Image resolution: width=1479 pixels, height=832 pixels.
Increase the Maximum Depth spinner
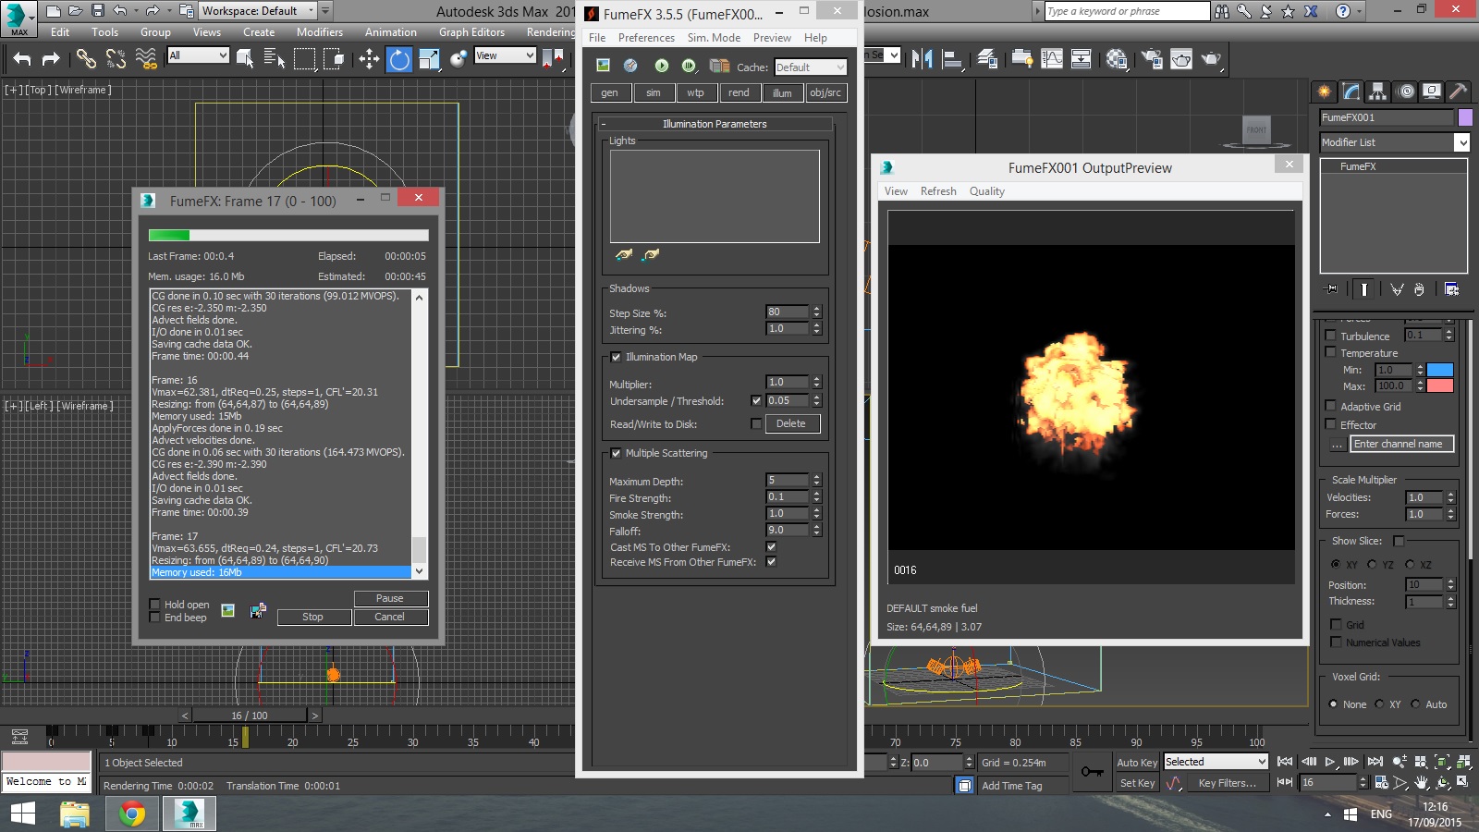[x=816, y=477]
